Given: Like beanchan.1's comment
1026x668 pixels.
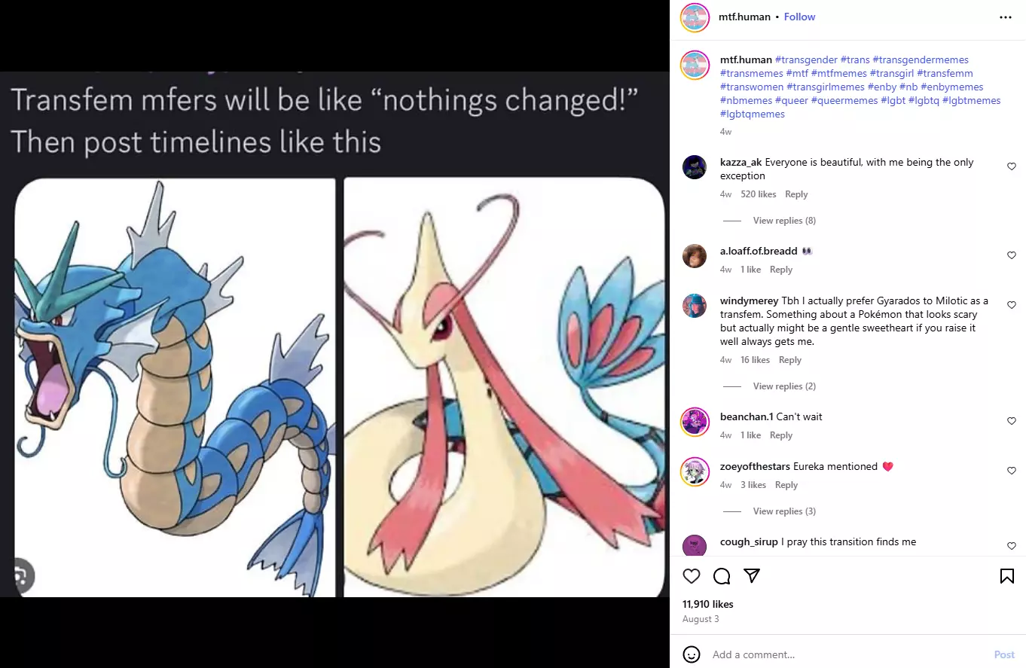Looking at the screenshot, I should tap(1012, 421).
